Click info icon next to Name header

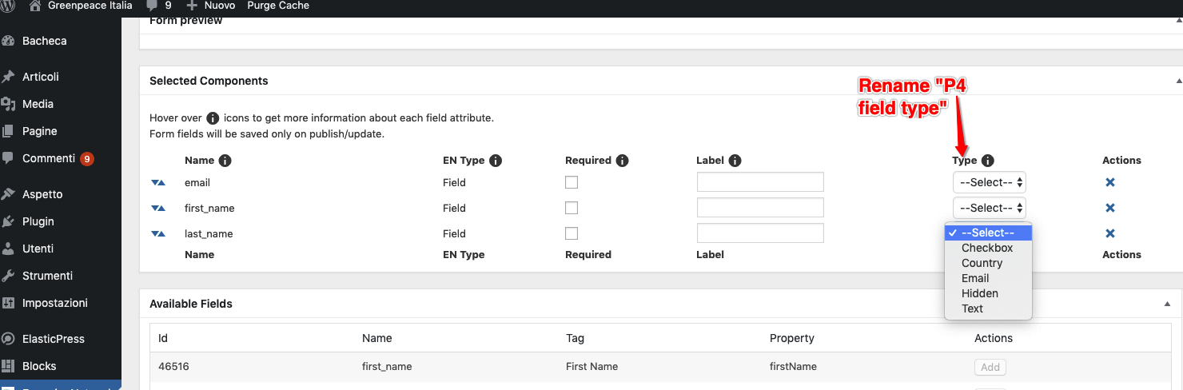point(225,161)
